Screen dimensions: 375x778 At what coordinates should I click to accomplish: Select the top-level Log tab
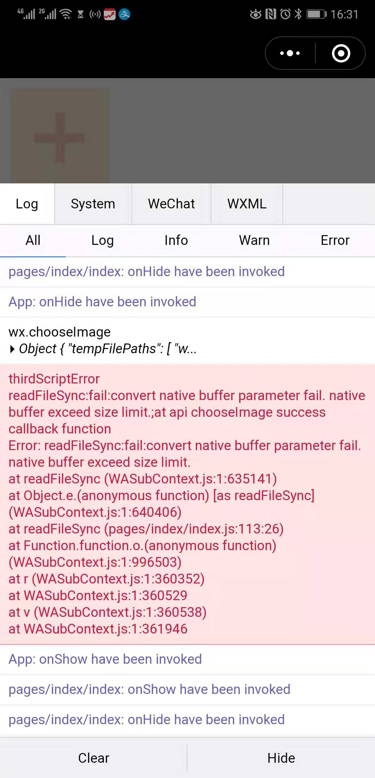pyautogui.click(x=27, y=204)
